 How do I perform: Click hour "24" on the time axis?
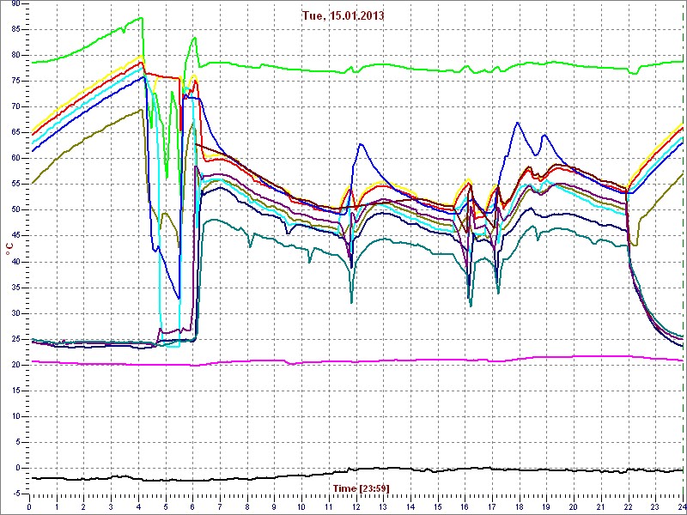point(681,506)
